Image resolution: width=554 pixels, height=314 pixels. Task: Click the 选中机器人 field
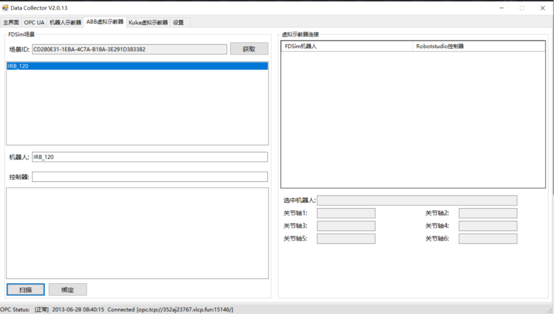pyautogui.click(x=417, y=201)
